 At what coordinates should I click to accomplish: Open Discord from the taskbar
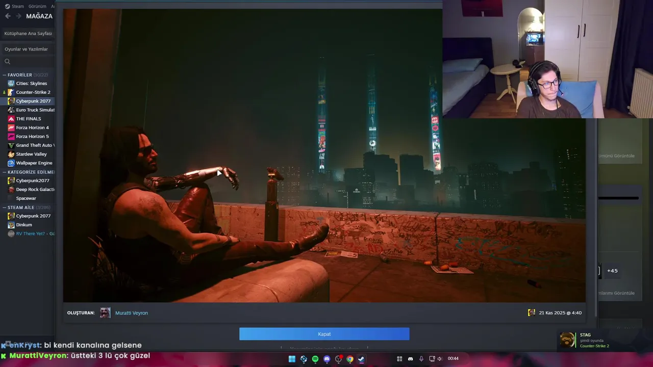[327, 359]
